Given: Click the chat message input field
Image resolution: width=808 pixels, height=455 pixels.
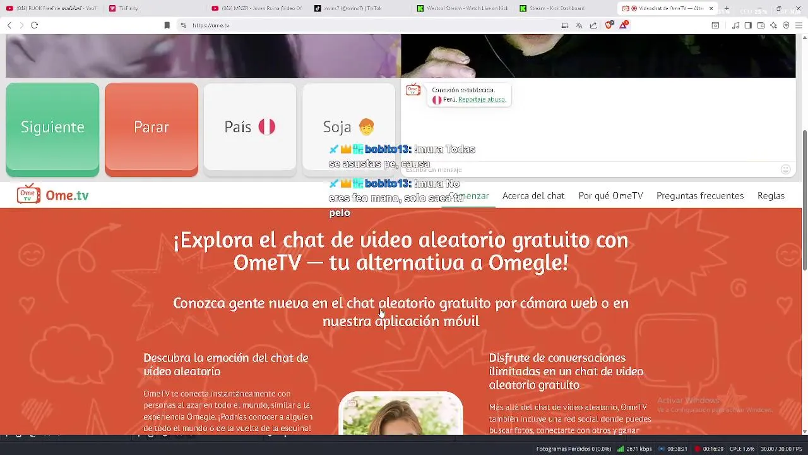Looking at the screenshot, I should [590, 169].
